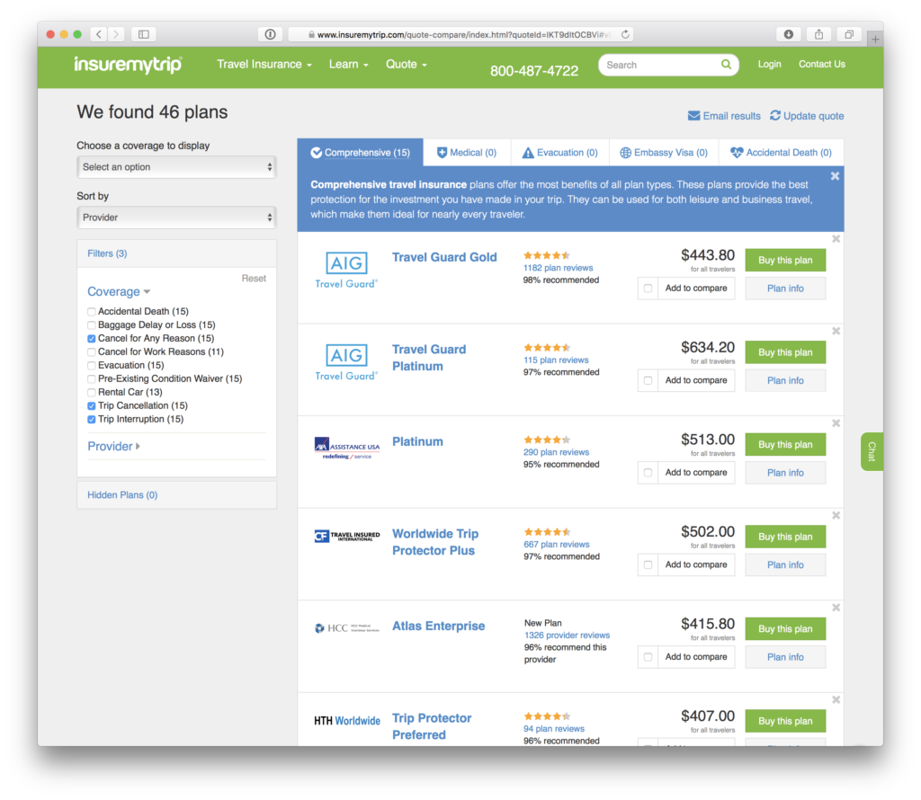921x800 pixels.
Task: Dismiss the Comprehensive info banner
Action: (x=835, y=176)
